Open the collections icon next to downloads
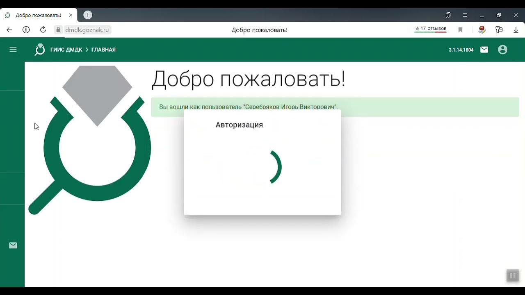 [499, 30]
